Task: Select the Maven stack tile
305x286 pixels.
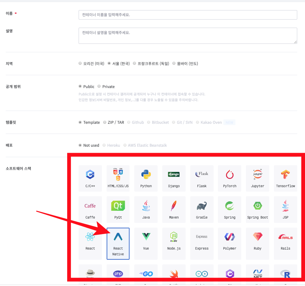Action: [x=174, y=209]
